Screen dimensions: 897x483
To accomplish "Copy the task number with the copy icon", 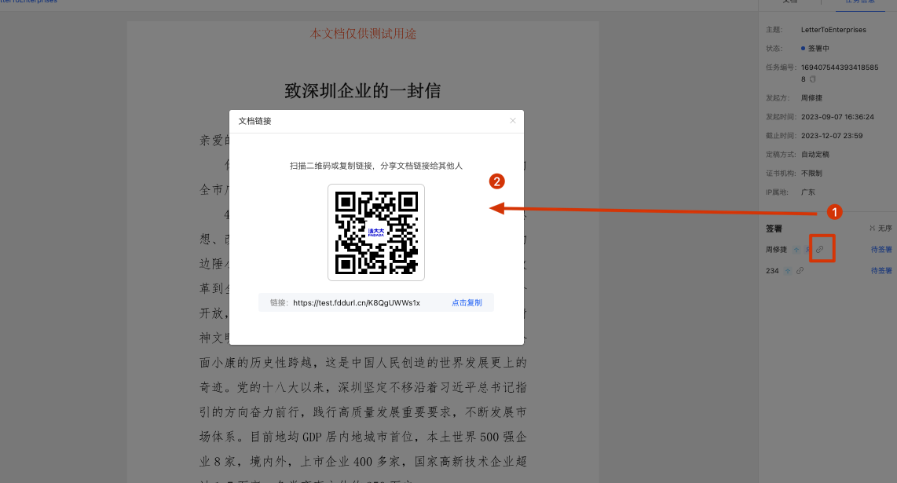I will tap(812, 79).
